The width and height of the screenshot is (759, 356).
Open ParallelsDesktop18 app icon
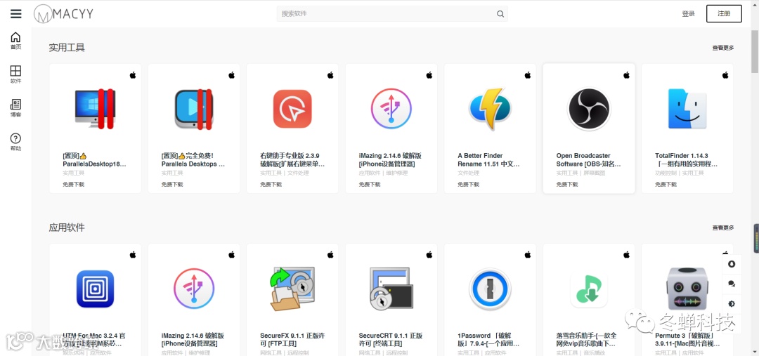click(x=95, y=109)
